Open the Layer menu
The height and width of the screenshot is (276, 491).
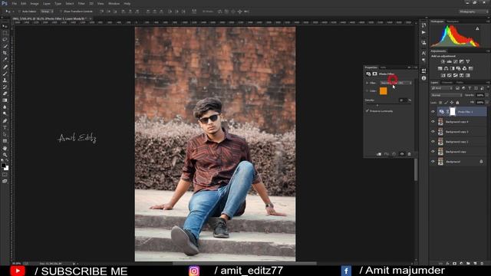point(47,3)
